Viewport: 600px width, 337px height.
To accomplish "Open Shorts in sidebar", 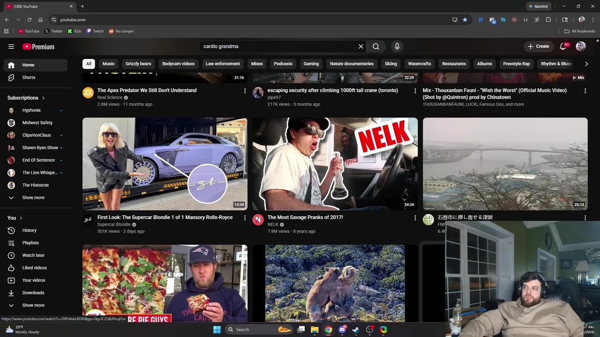I will (x=36, y=77).
